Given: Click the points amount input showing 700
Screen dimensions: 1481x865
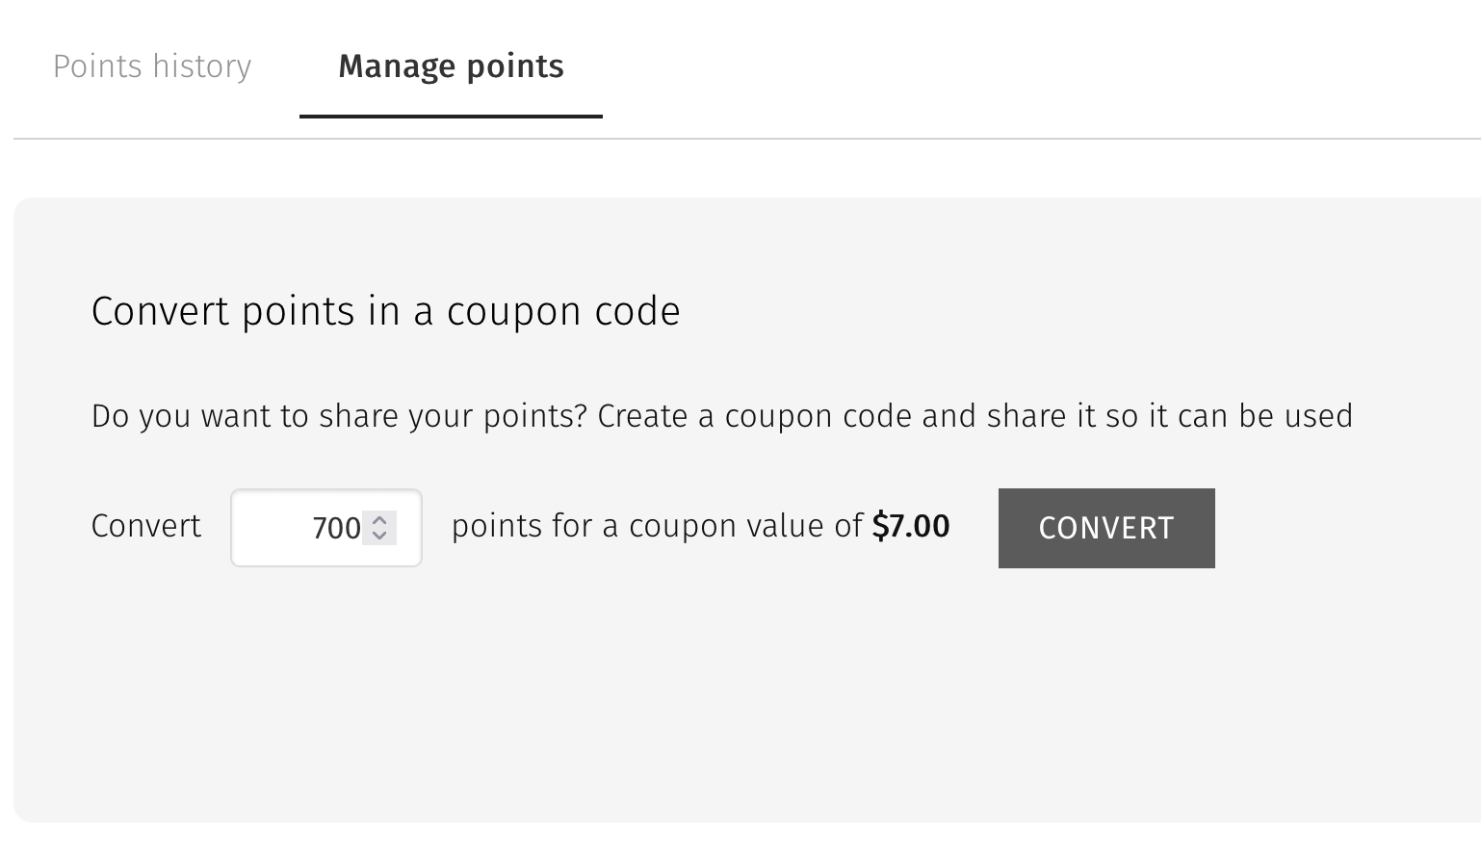Looking at the screenshot, I should [308, 528].
